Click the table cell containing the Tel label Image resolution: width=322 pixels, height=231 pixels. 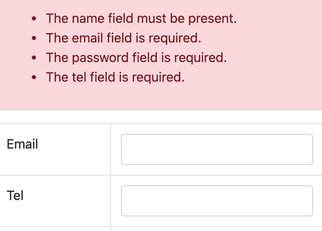pos(55,201)
